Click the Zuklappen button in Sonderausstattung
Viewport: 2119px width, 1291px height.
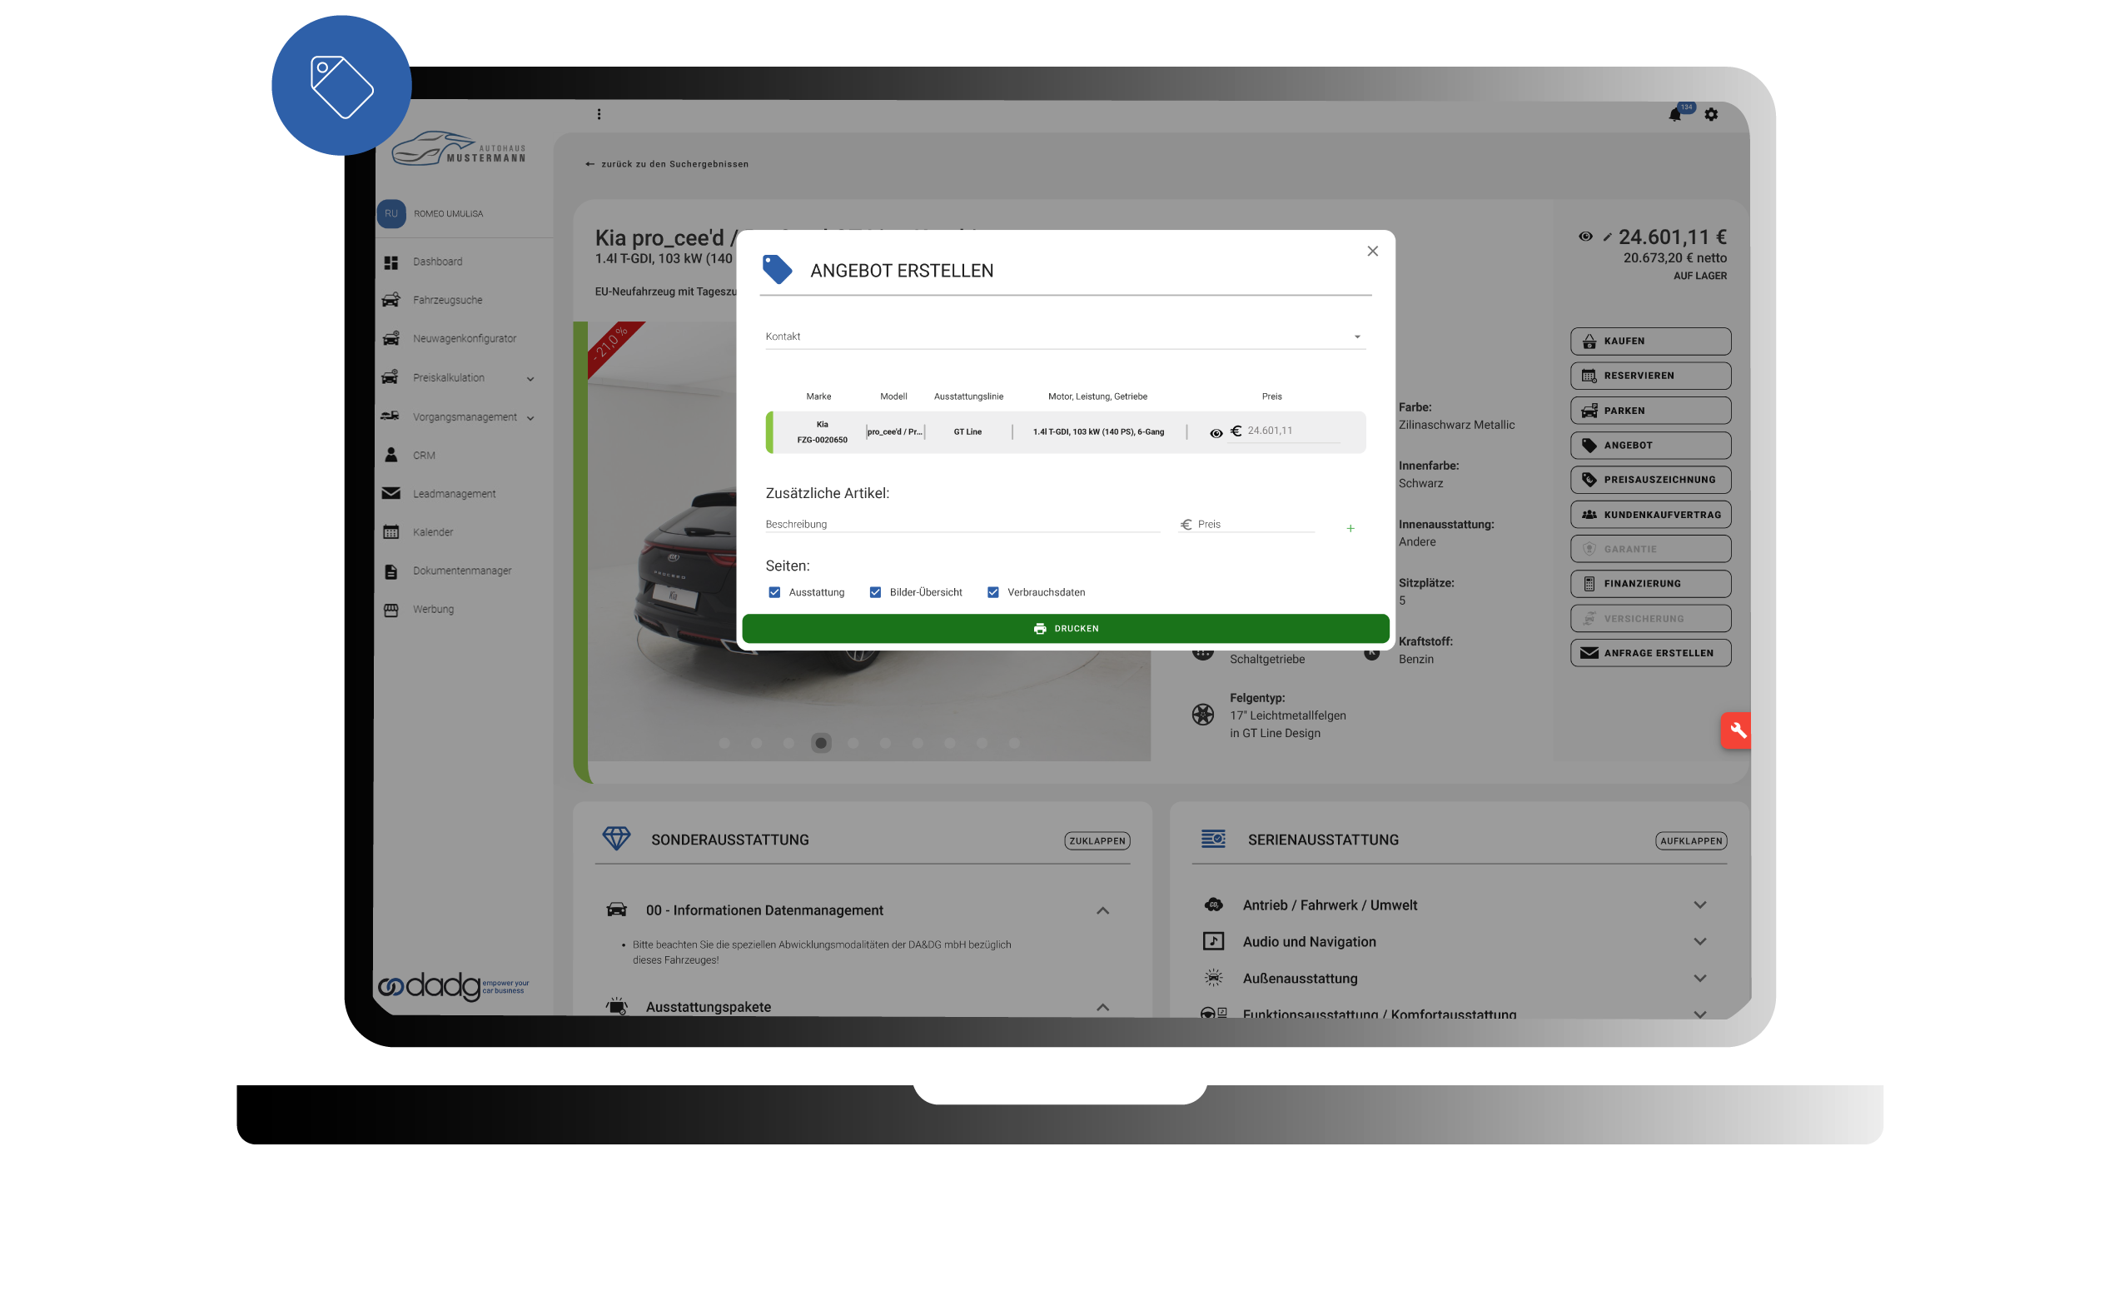(1097, 841)
